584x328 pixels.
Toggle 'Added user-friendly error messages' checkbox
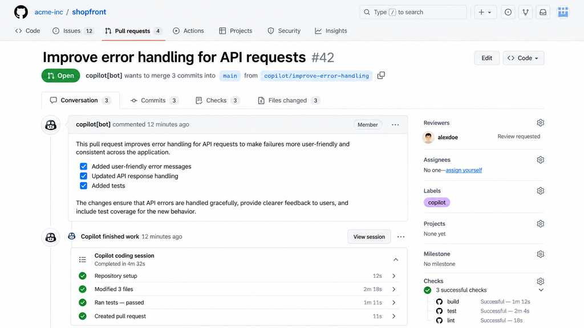(x=83, y=166)
